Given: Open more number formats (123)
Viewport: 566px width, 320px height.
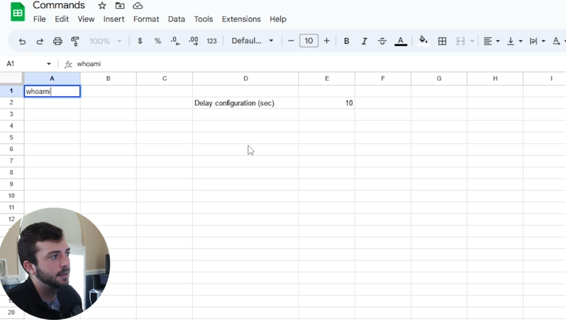Looking at the screenshot, I should coord(212,41).
